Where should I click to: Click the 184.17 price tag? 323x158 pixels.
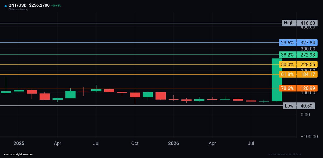[x=307, y=74]
